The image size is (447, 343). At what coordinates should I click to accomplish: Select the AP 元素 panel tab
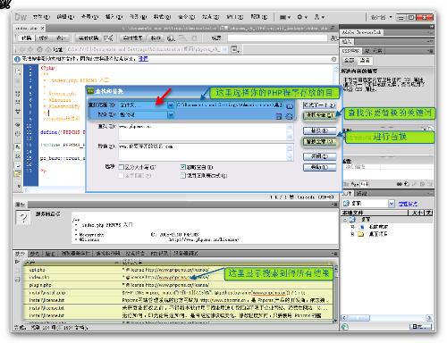pos(373,51)
